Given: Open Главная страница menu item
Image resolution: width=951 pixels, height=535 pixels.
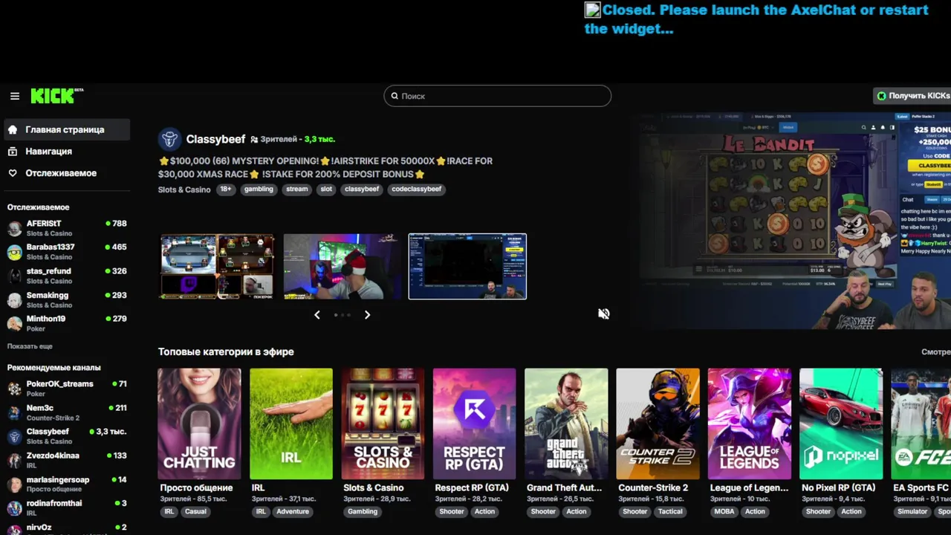Looking at the screenshot, I should click(x=67, y=129).
